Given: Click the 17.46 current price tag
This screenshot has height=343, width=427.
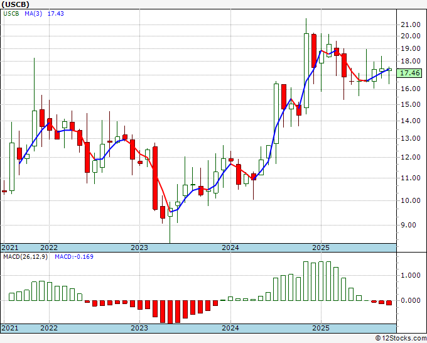Looking at the screenshot, I should click(x=410, y=73).
